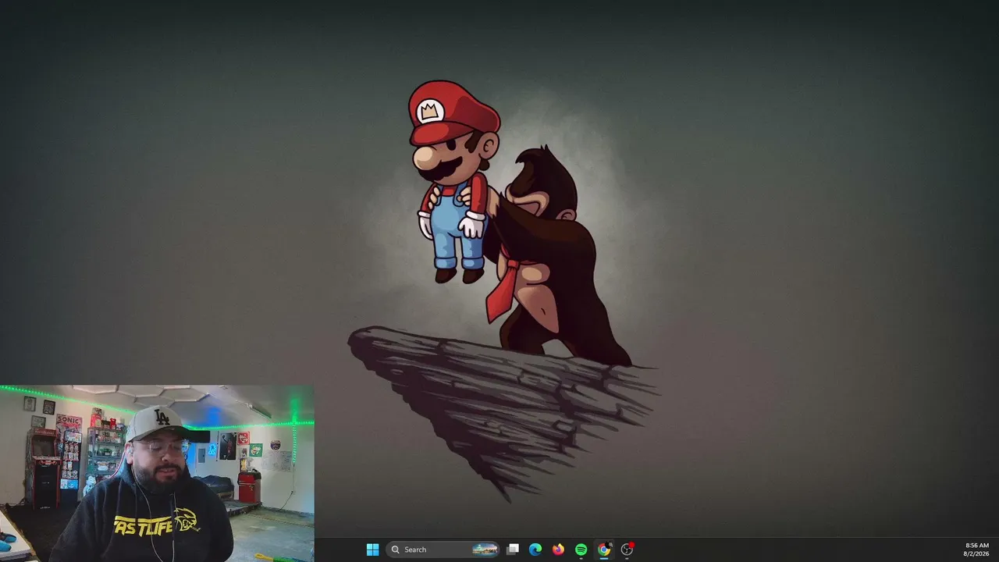The width and height of the screenshot is (999, 562).
Task: Launch Microsoft Edge from the taskbar
Action: 535,550
